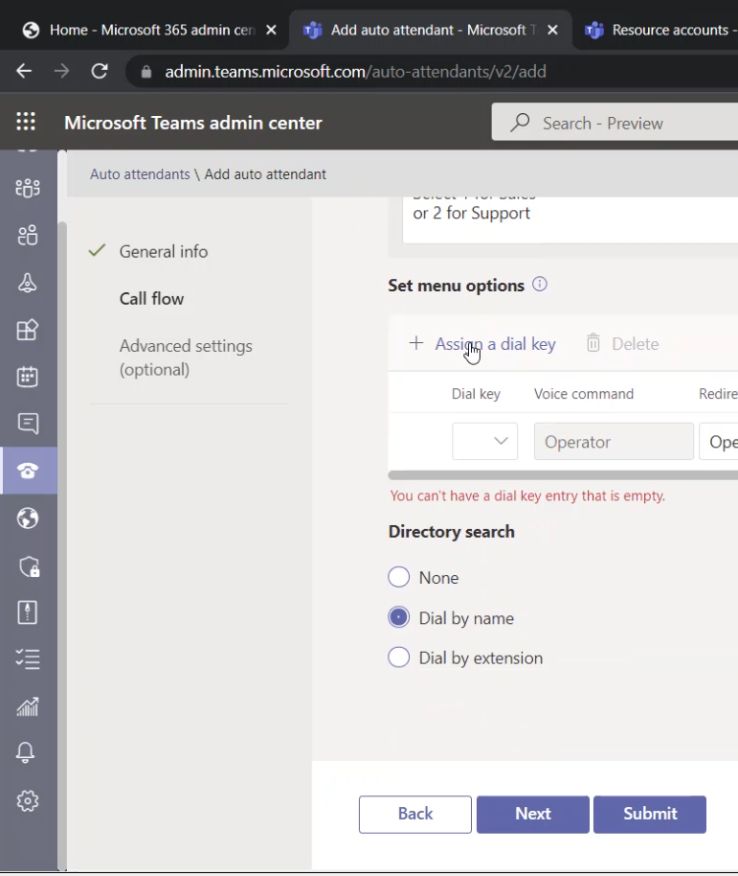Open Users section in left sidebar
The width and height of the screenshot is (738, 876).
pyautogui.click(x=28, y=235)
